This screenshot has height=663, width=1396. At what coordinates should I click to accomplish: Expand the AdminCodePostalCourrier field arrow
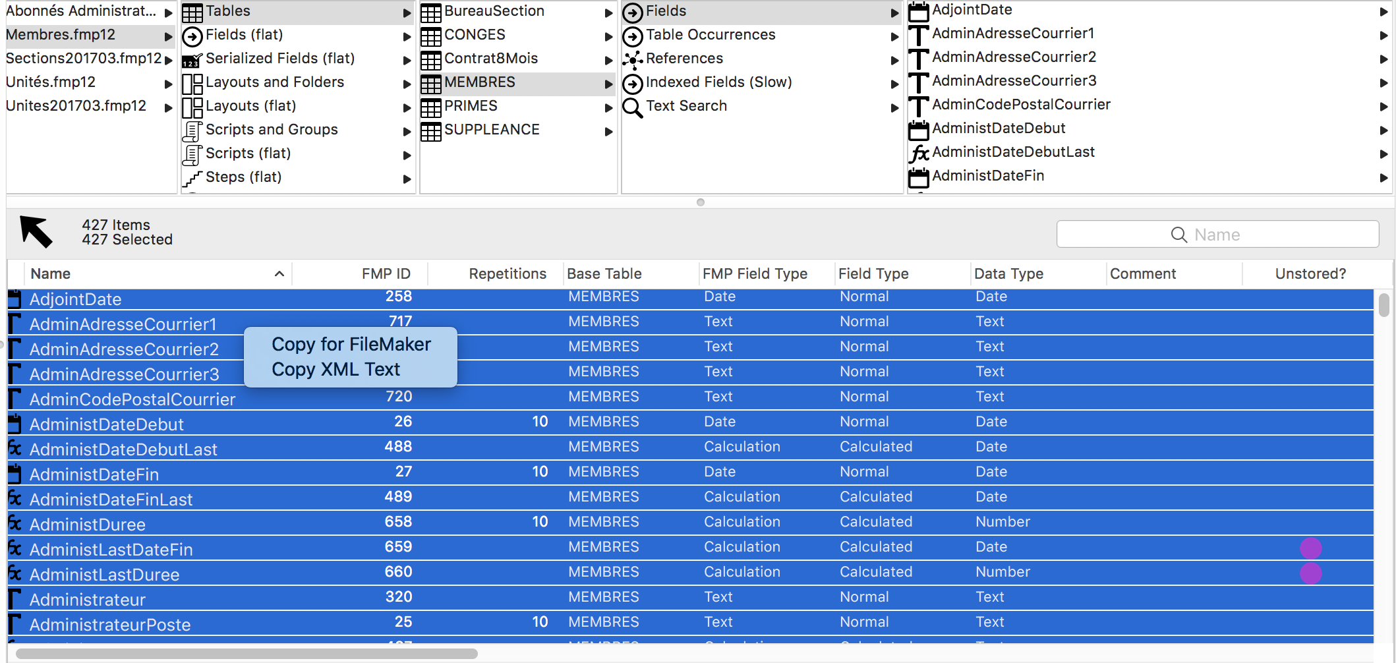point(1383,106)
